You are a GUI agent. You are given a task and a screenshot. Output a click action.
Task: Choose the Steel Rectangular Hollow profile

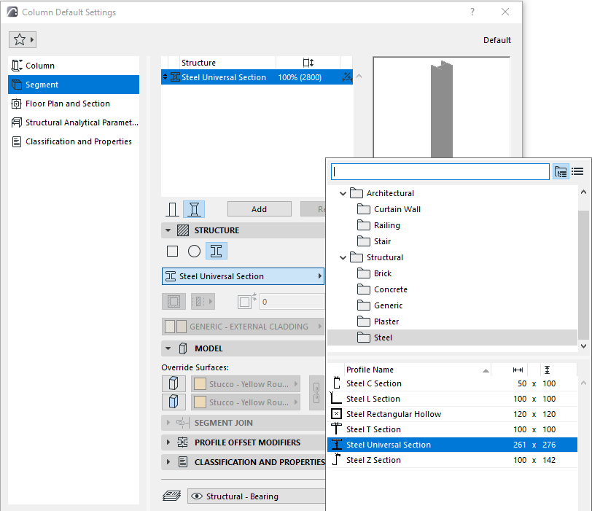pos(452,414)
